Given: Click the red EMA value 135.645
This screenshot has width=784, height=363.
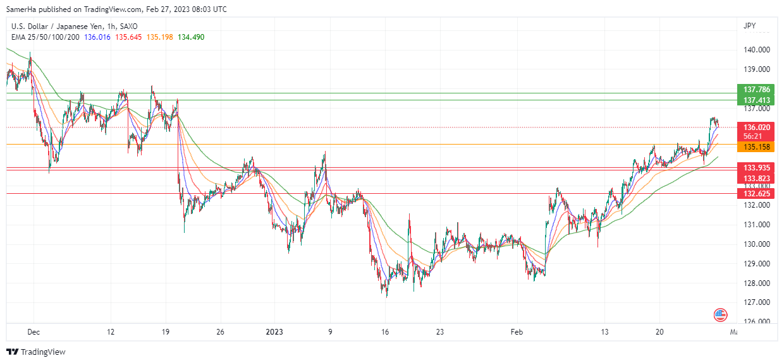Looking at the screenshot, I should [128, 37].
